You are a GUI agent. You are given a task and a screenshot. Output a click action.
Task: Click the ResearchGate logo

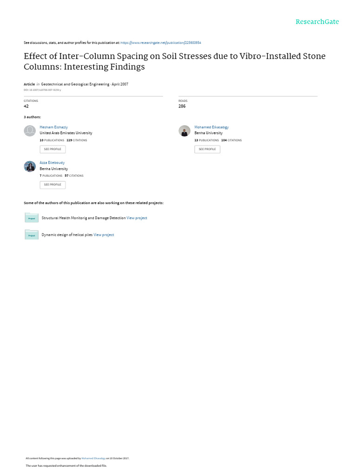pyautogui.click(x=317, y=21)
